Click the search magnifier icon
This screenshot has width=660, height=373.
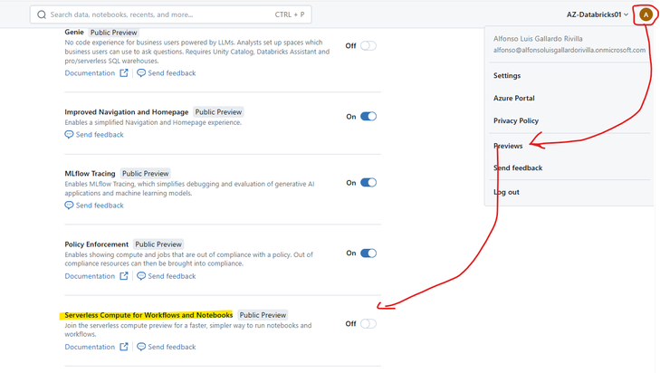[x=42, y=14]
